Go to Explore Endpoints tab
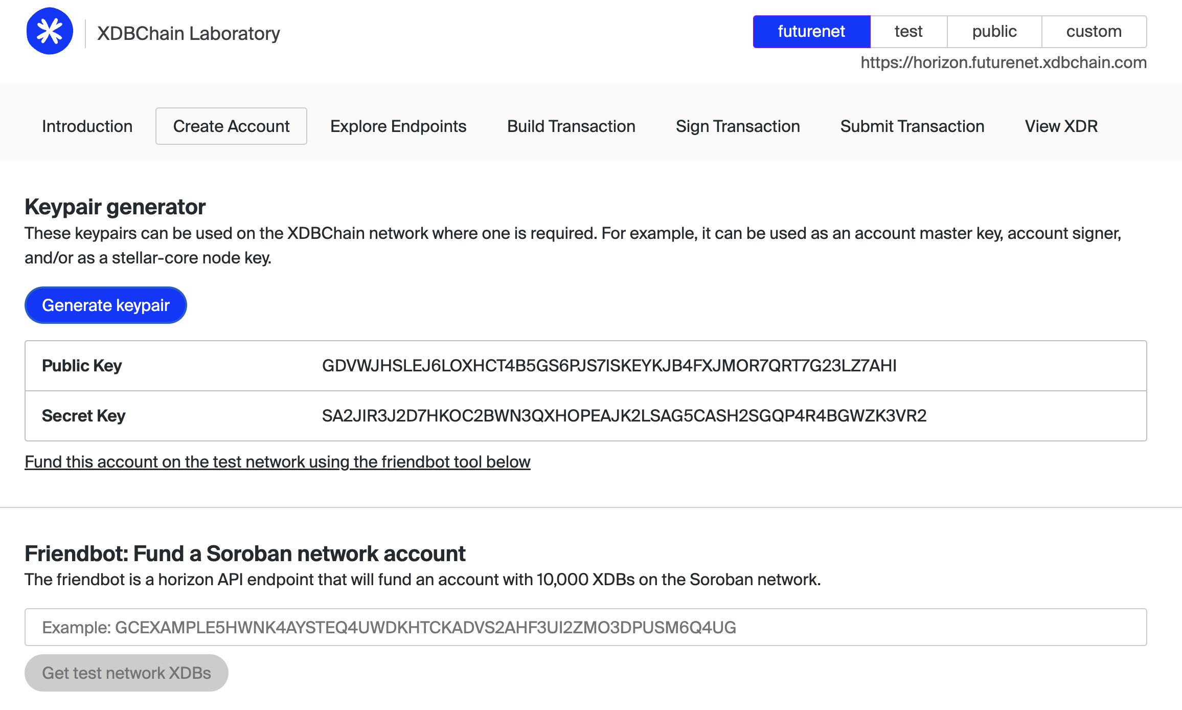 click(x=398, y=126)
